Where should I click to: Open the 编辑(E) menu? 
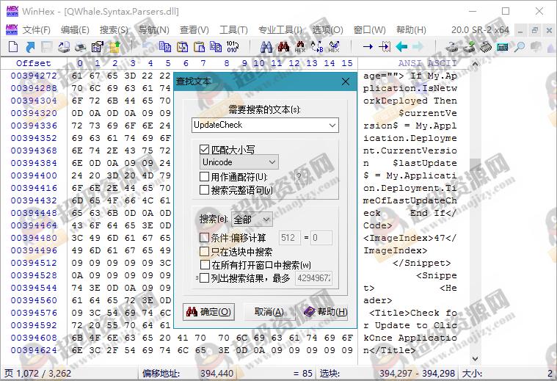75,30
